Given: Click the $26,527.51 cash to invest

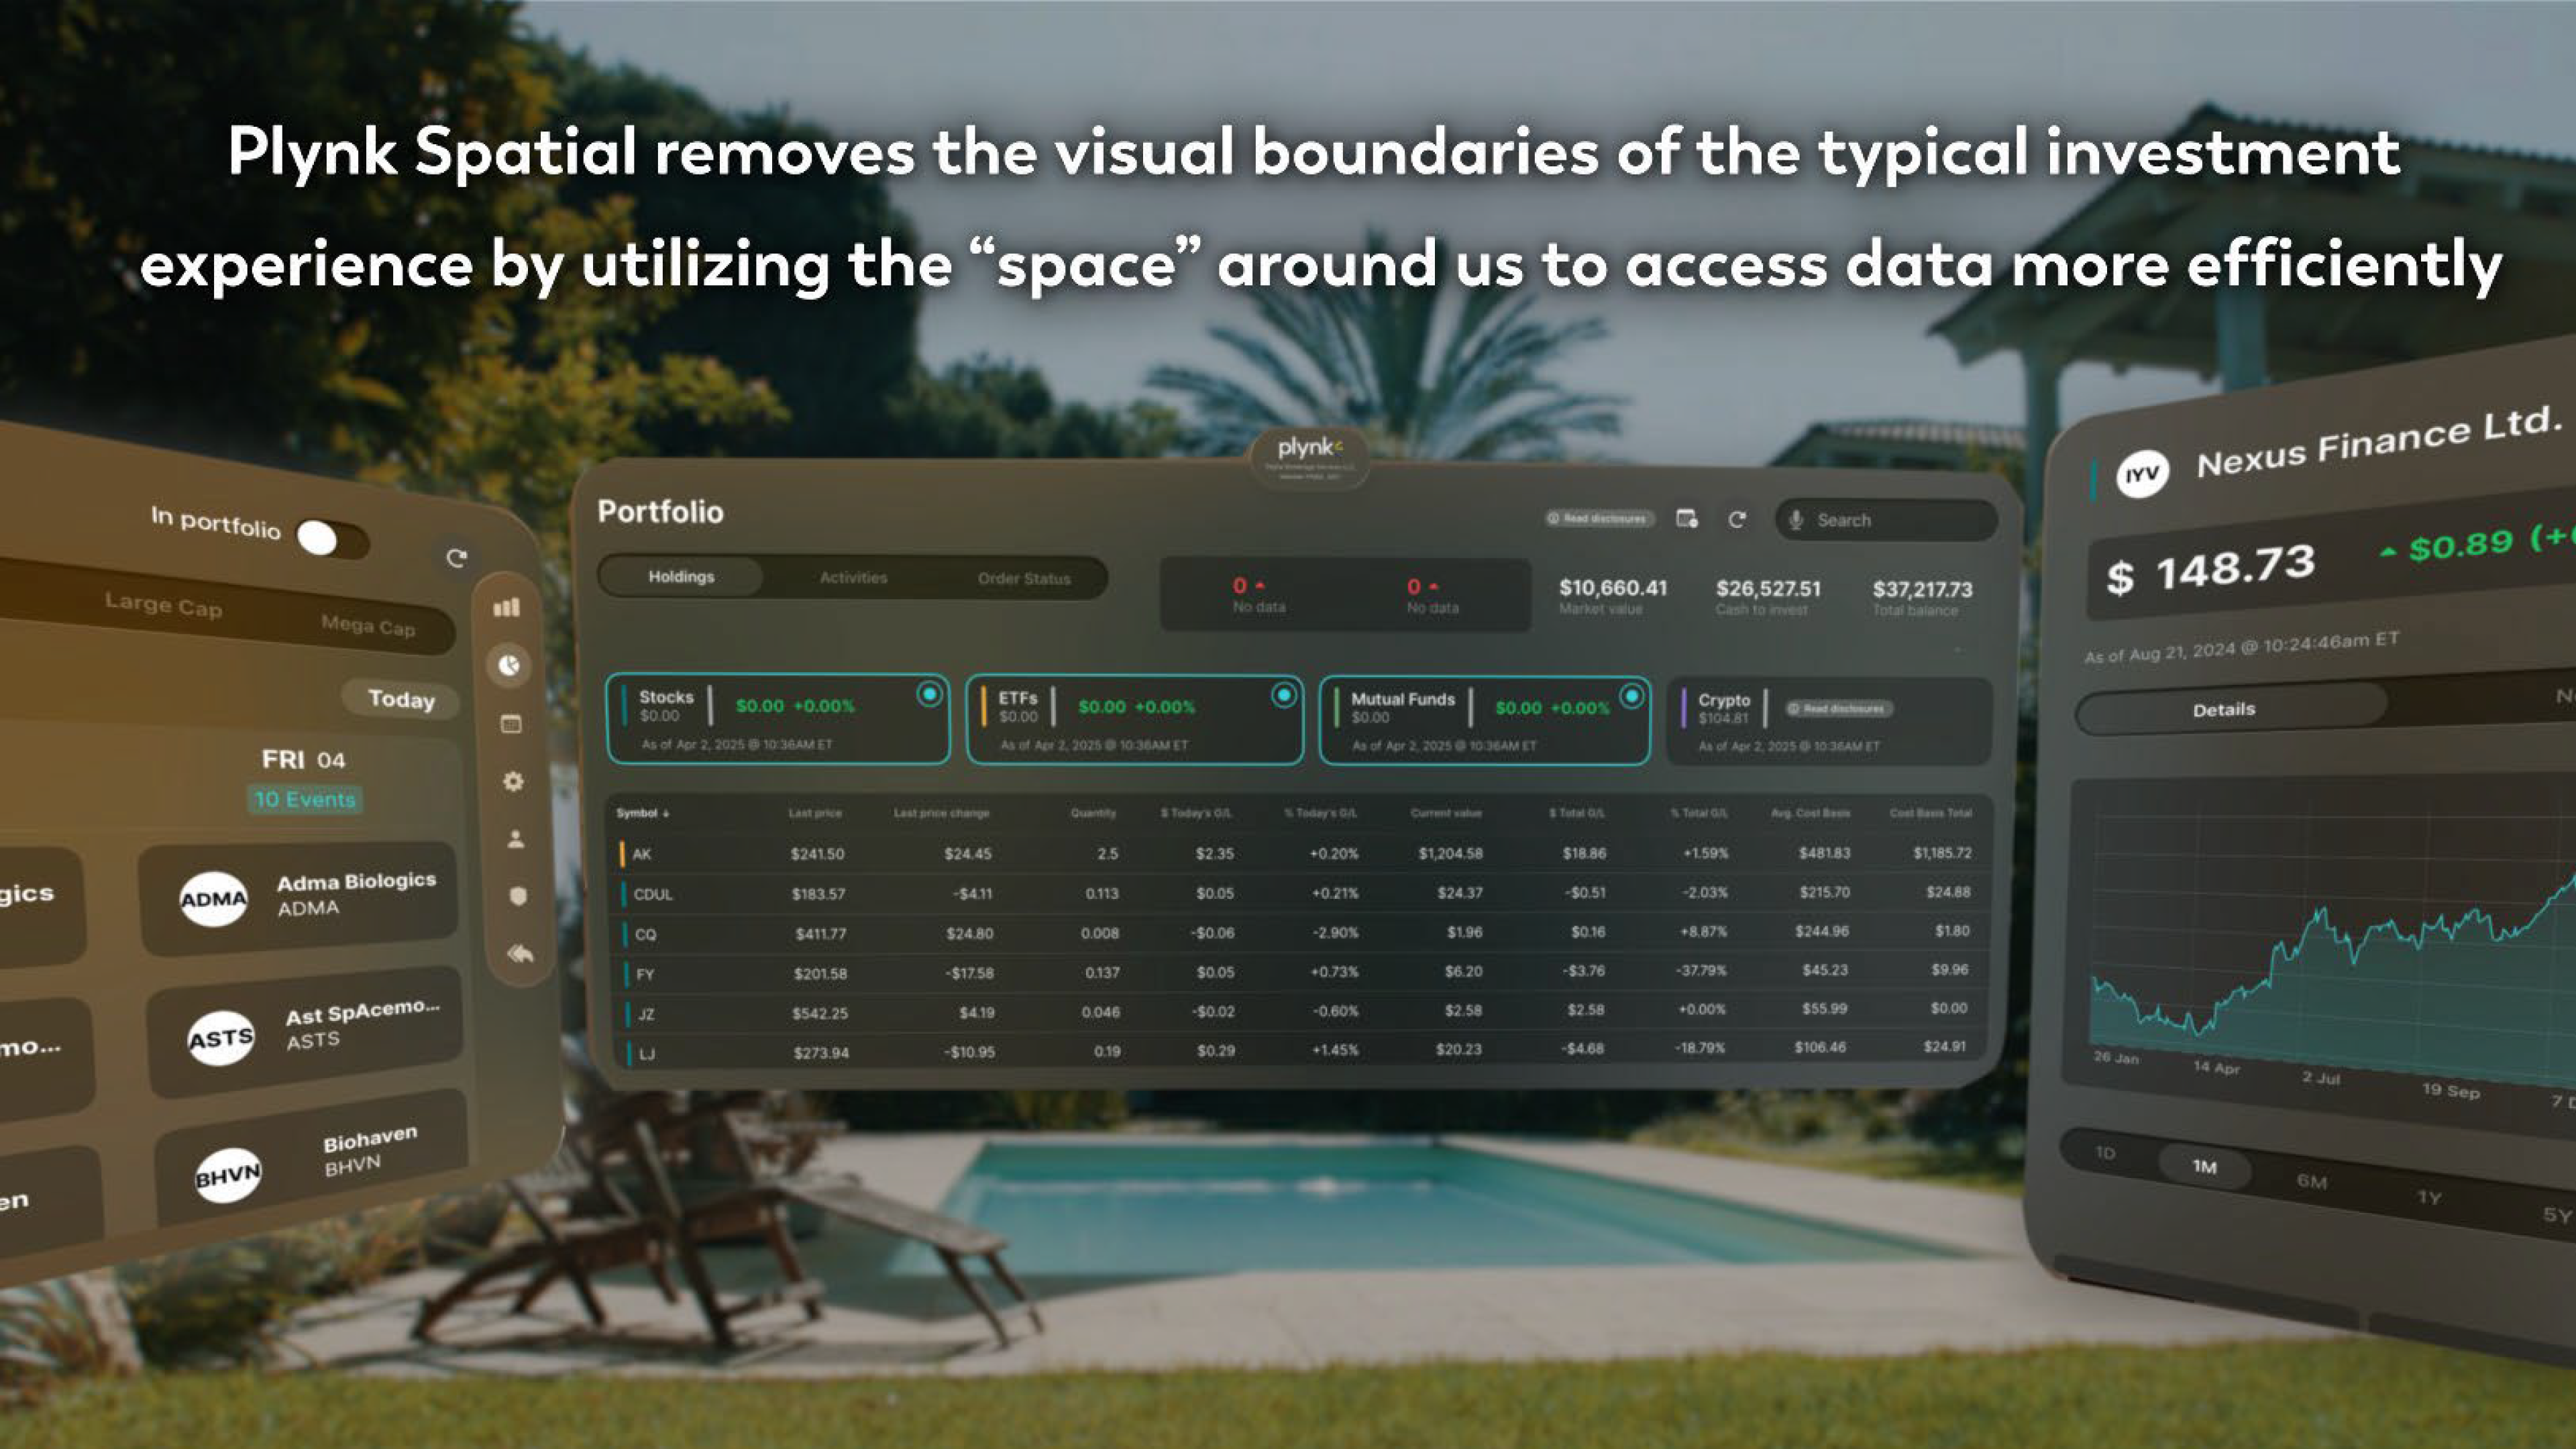Looking at the screenshot, I should click(1768, 589).
